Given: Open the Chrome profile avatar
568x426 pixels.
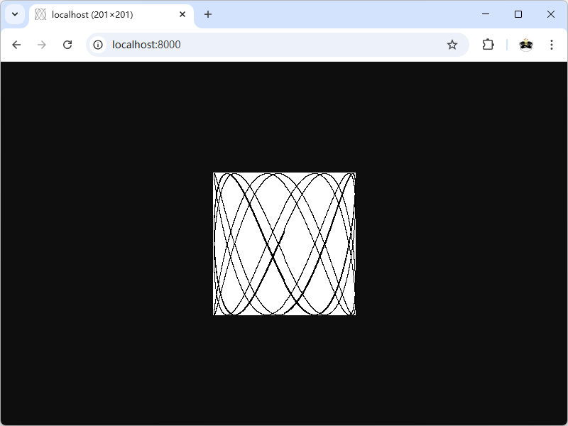Looking at the screenshot, I should [525, 45].
